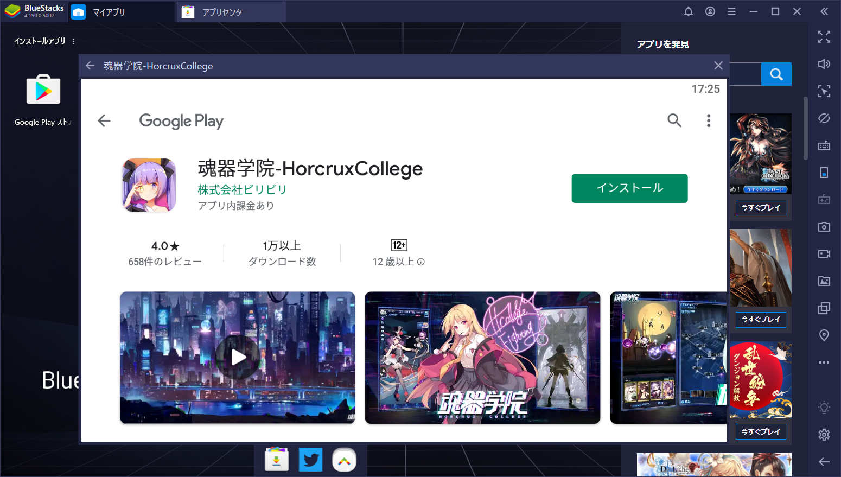Click the blue search button in アプリを発見
The height and width of the screenshot is (477, 841).
pyautogui.click(x=776, y=74)
